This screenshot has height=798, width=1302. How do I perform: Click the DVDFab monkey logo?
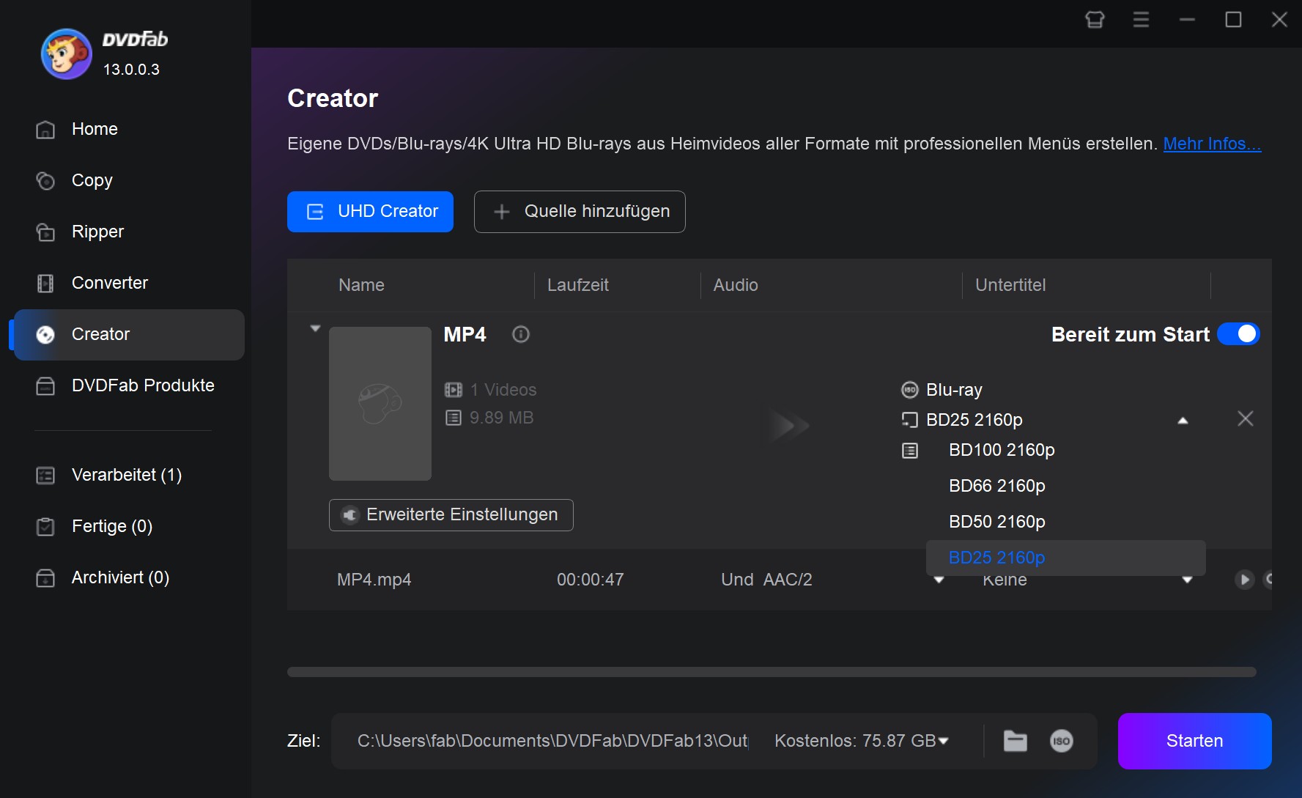click(x=66, y=54)
